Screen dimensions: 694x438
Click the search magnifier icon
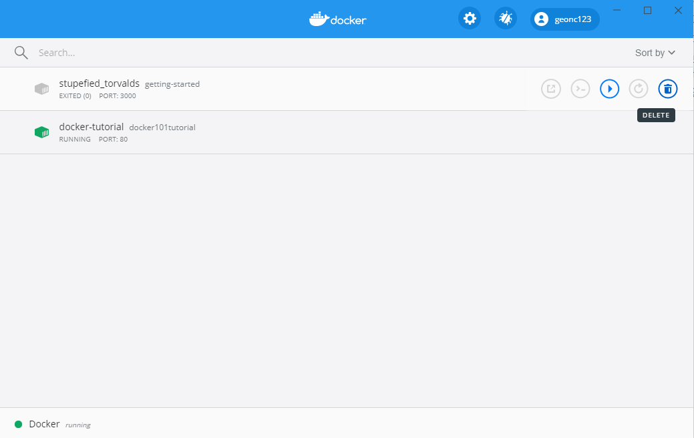click(x=21, y=53)
